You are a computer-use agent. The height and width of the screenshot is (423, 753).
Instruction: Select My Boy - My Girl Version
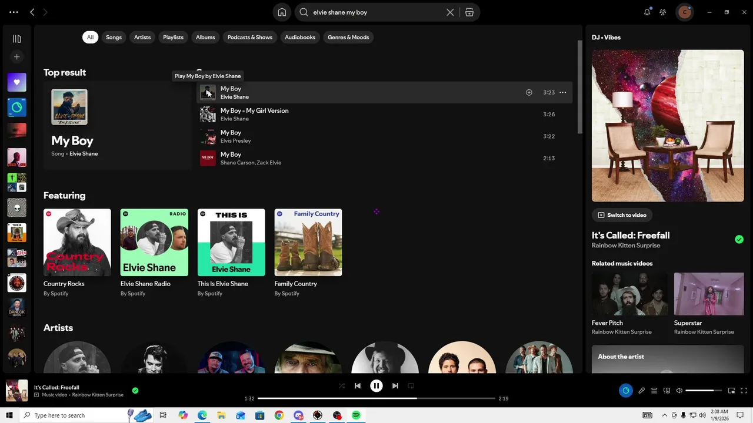tap(384, 115)
